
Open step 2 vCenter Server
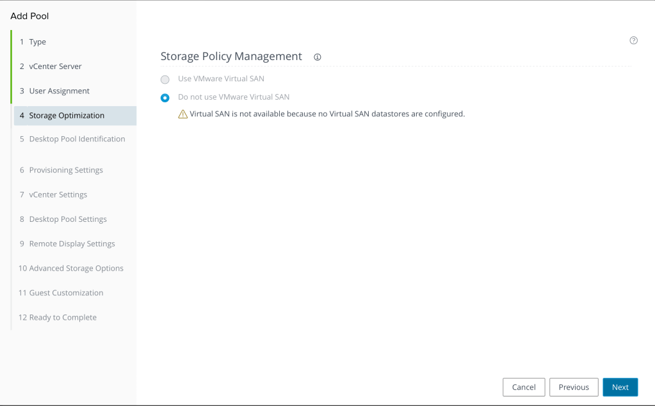[55, 66]
